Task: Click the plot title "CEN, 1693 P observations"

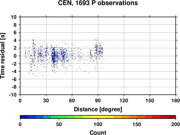Action: pyautogui.click(x=98, y=3)
